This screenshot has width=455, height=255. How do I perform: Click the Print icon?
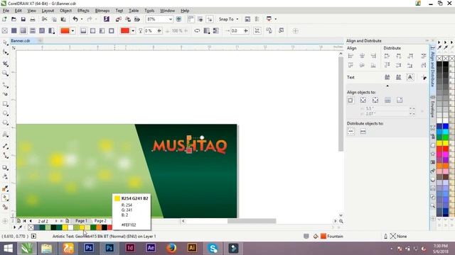(33, 19)
